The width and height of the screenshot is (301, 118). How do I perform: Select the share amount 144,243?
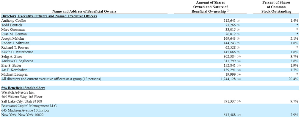coord(230,43)
